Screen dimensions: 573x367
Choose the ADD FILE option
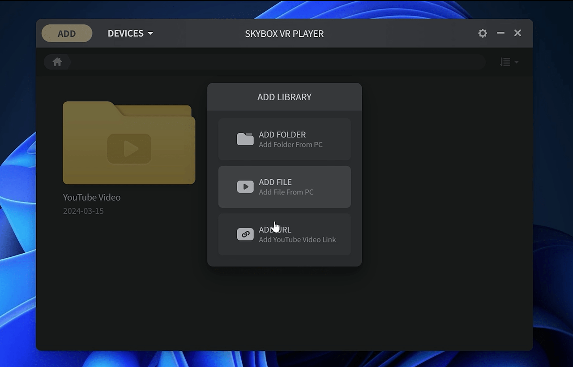(x=284, y=187)
